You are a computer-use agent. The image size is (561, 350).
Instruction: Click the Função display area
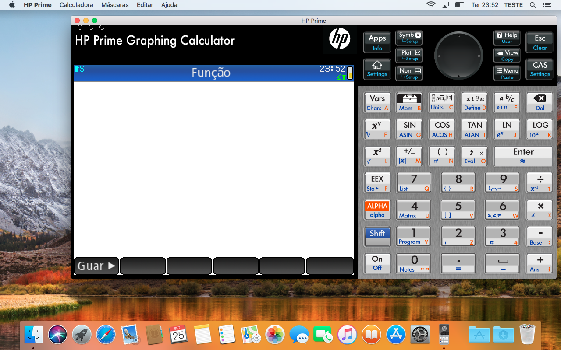213,162
